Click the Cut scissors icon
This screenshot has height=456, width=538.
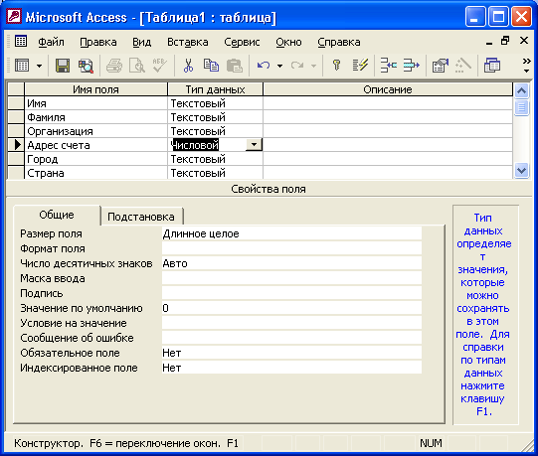(188, 66)
